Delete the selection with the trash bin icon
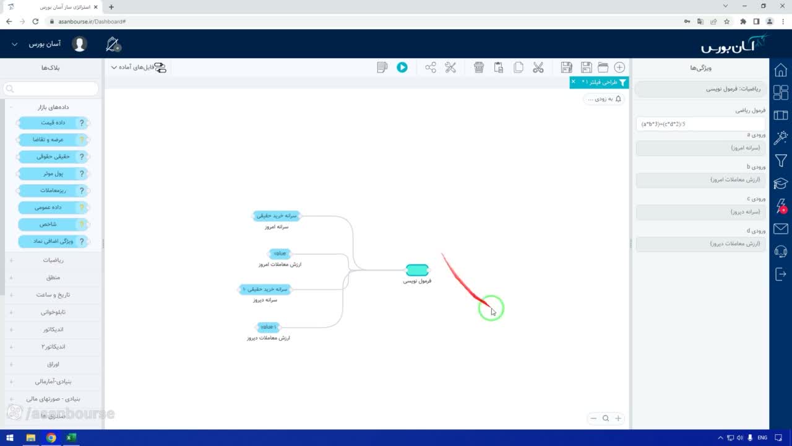Viewport: 792px width, 446px height. pyautogui.click(x=479, y=68)
